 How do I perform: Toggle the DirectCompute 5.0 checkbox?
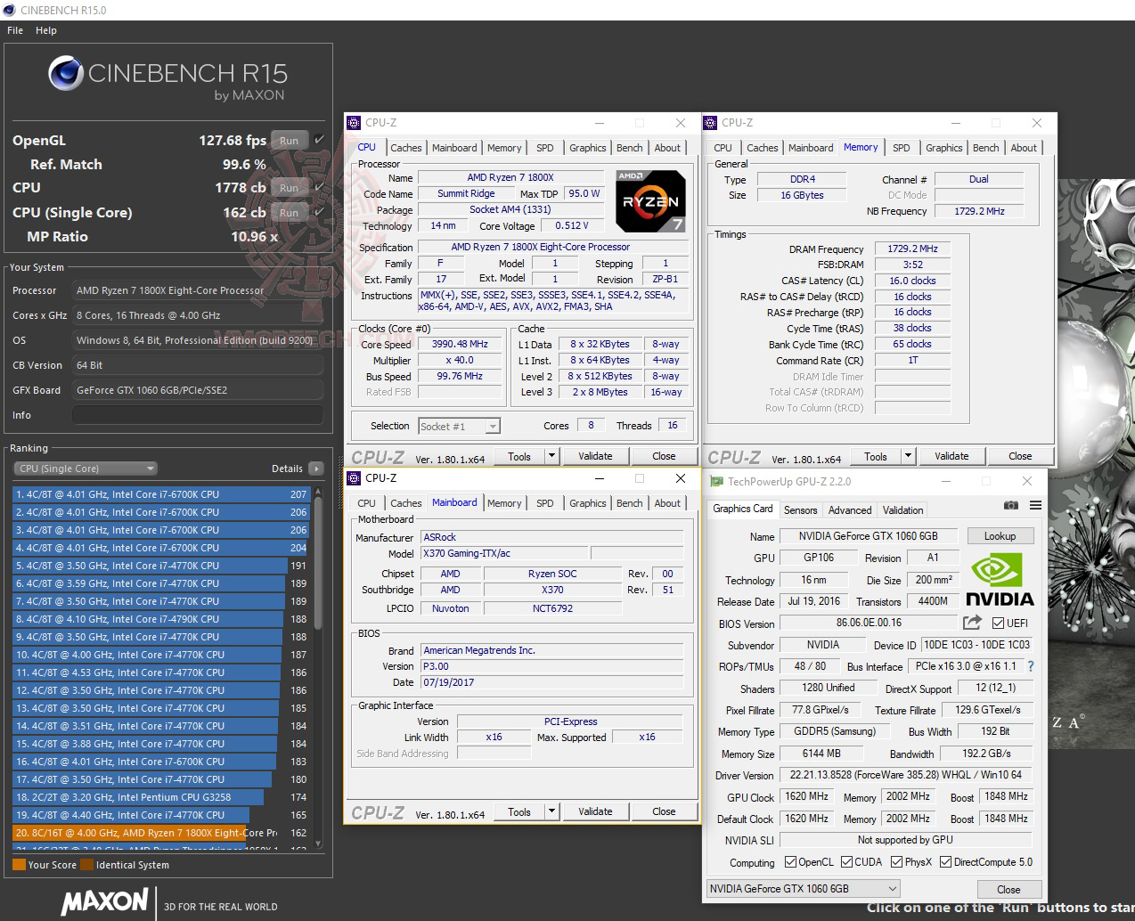946,862
